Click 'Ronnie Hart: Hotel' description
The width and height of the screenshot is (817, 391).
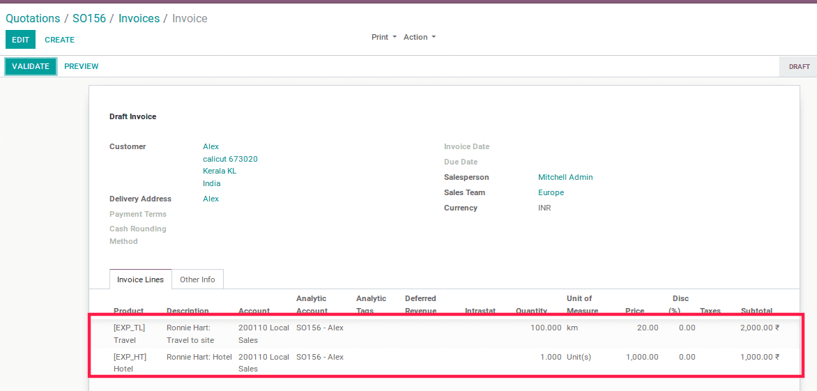[199, 357]
